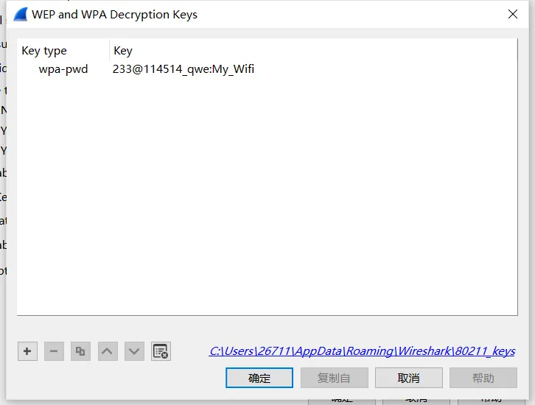This screenshot has width=535, height=405.
Task: Sort by the Key column header
Action: coord(313,51)
